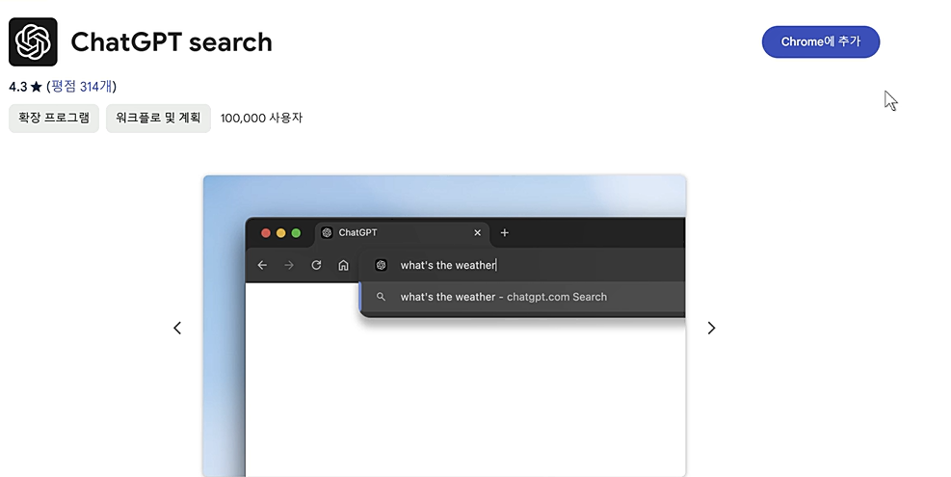This screenshot has height=477, width=951.
Task: Click the address bar with what's the weather
Action: 523,265
